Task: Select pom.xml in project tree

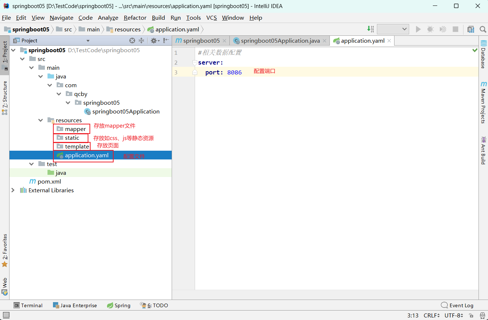Action: coord(45,182)
